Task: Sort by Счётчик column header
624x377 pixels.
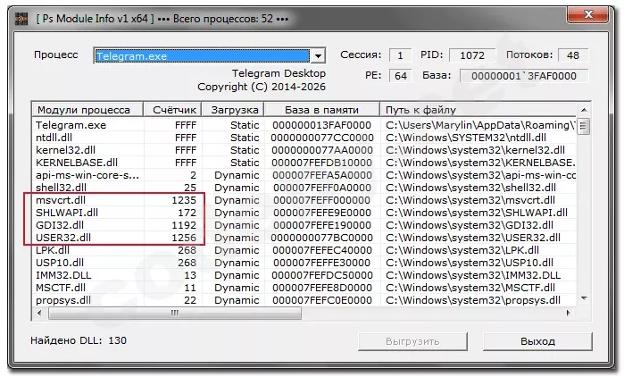Action: click(x=172, y=110)
